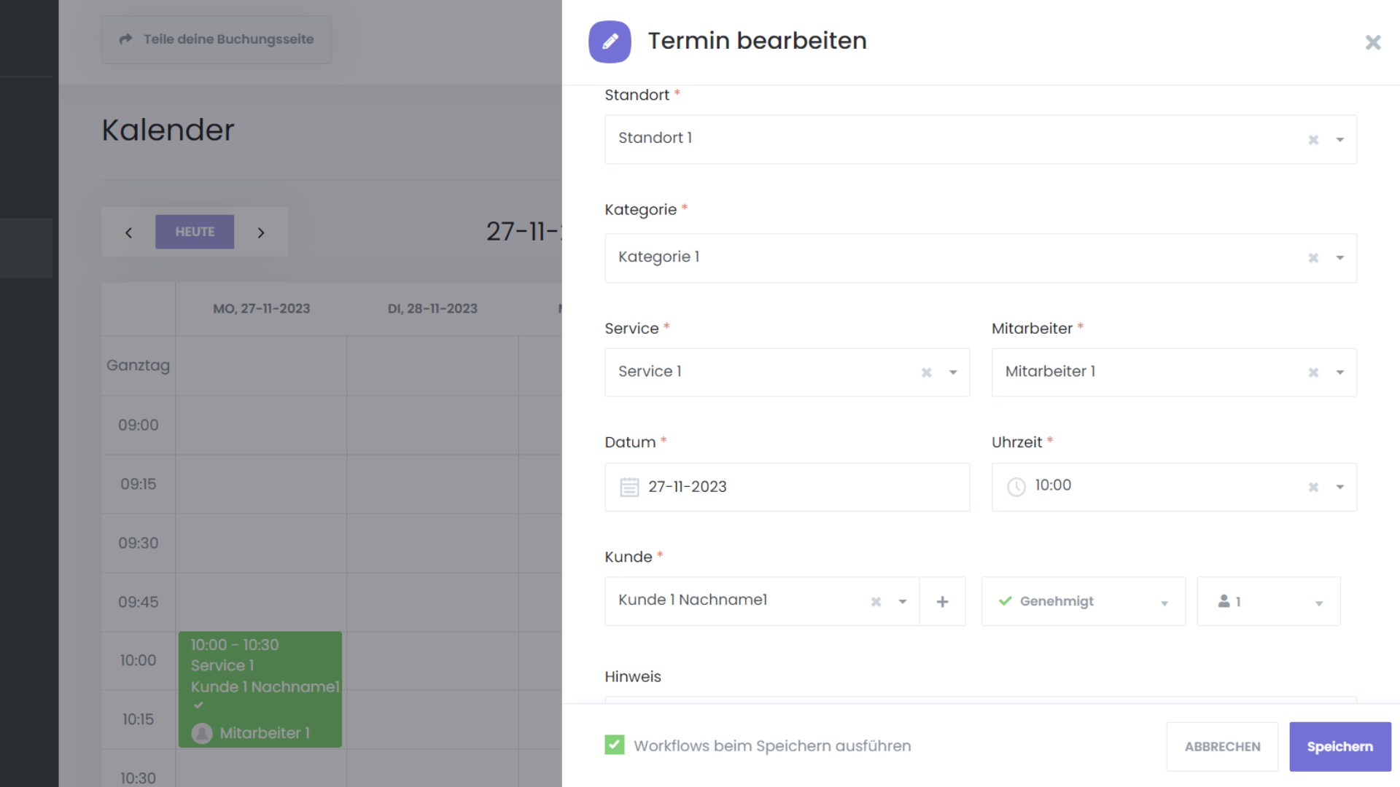Expand the Uhrzeit dropdown arrow

coord(1339,487)
